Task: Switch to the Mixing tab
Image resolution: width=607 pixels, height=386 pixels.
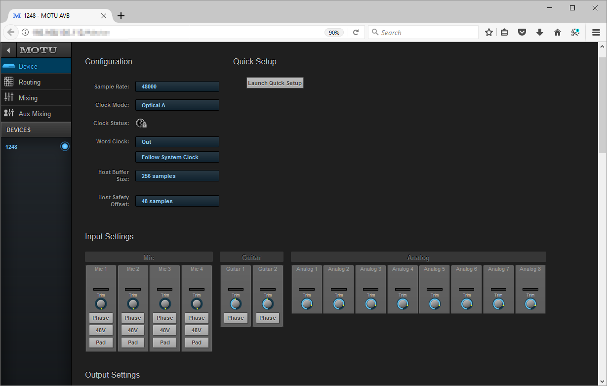Action: click(36, 98)
